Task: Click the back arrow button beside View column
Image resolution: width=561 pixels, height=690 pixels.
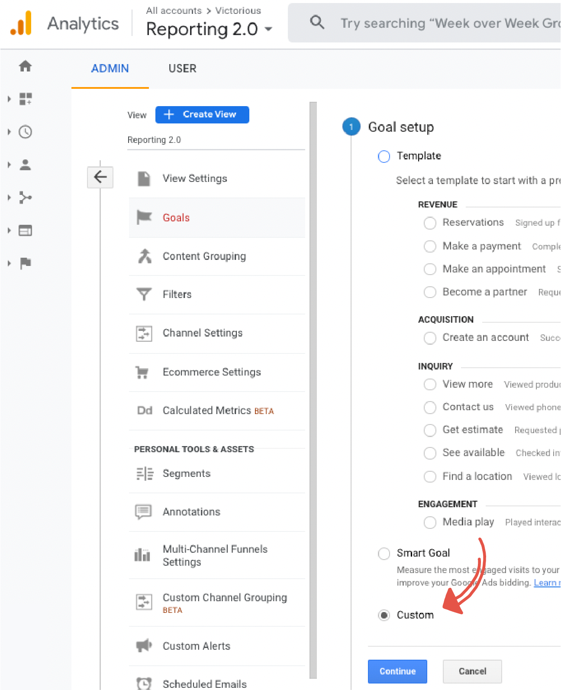Action: coord(100,177)
